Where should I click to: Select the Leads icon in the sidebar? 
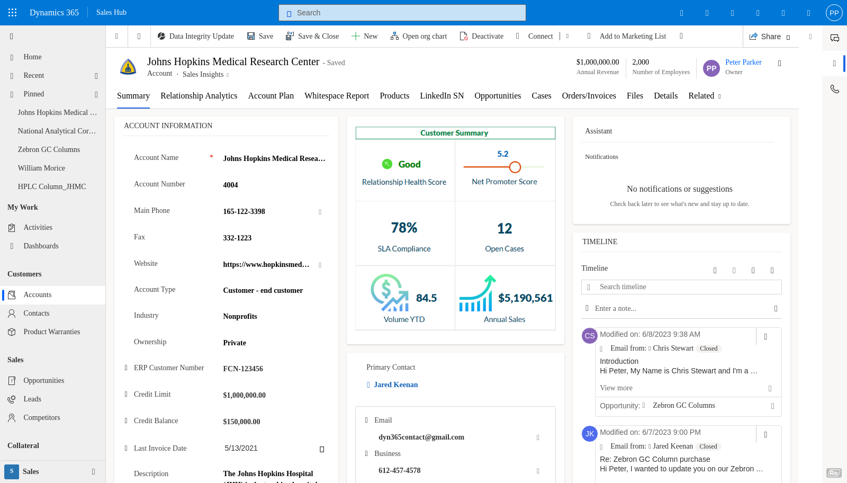tap(12, 399)
